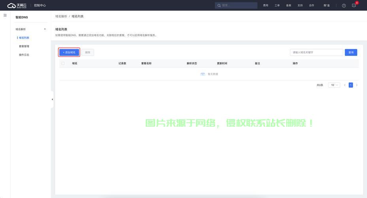The width and height of the screenshot is (367, 198).
Task: Click the 删除 button
Action: point(87,52)
